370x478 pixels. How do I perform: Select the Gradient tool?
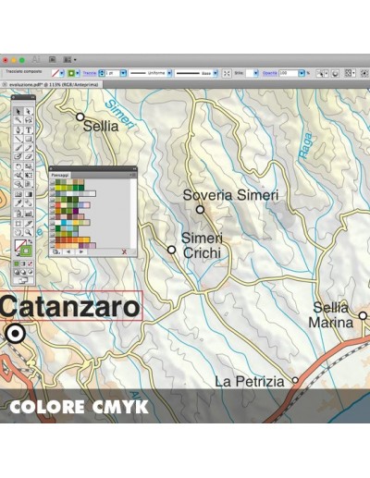tap(28, 194)
